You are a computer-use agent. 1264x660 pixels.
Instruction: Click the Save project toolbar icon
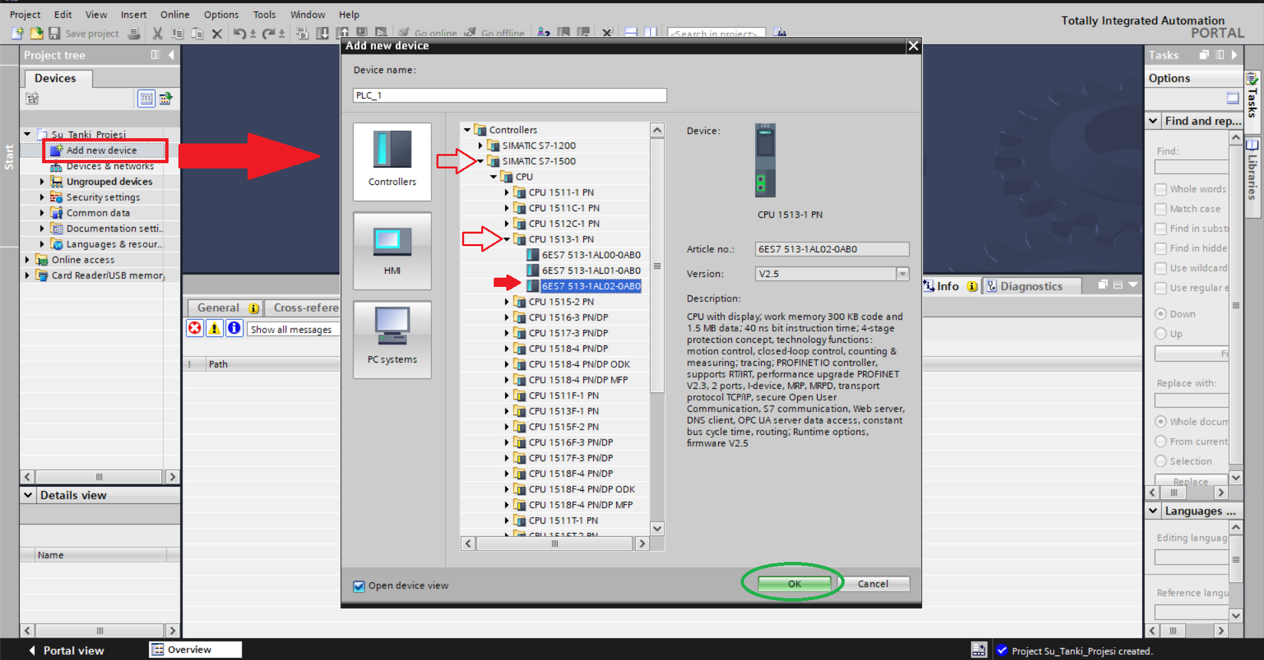coord(55,33)
